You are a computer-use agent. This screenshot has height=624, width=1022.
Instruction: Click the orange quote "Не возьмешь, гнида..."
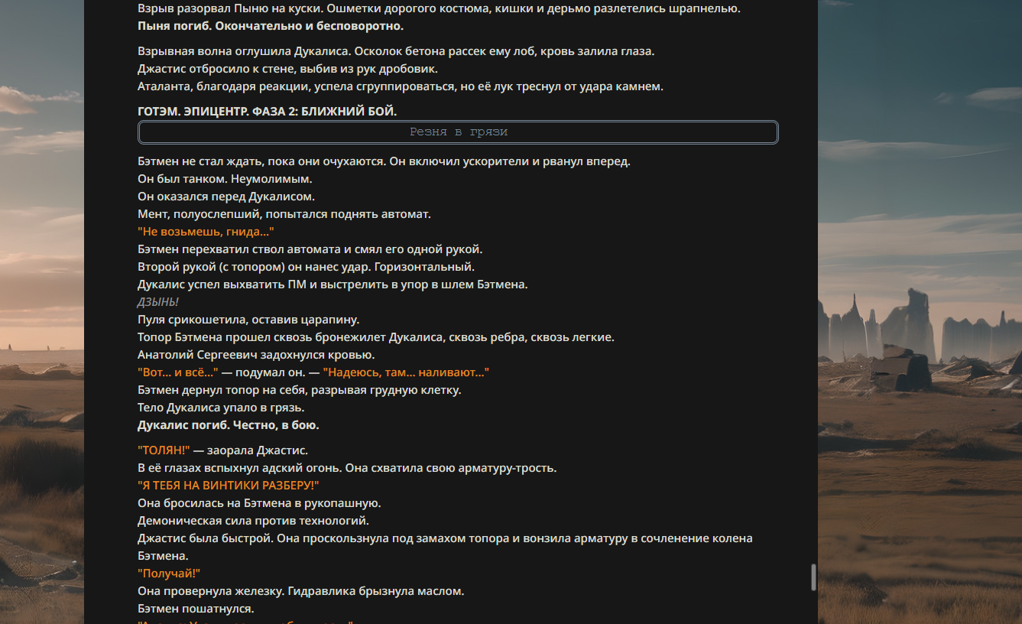[206, 232]
